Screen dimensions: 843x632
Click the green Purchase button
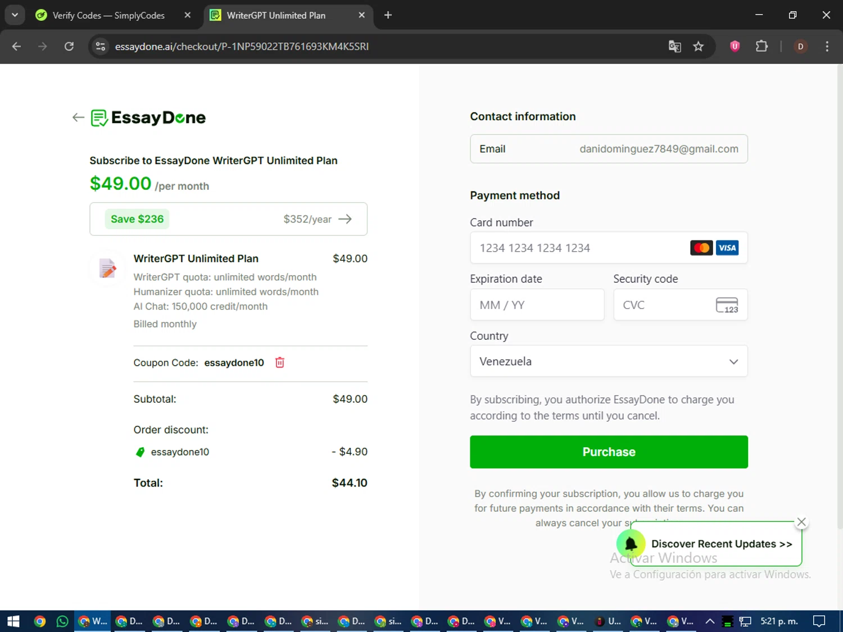pos(609,452)
